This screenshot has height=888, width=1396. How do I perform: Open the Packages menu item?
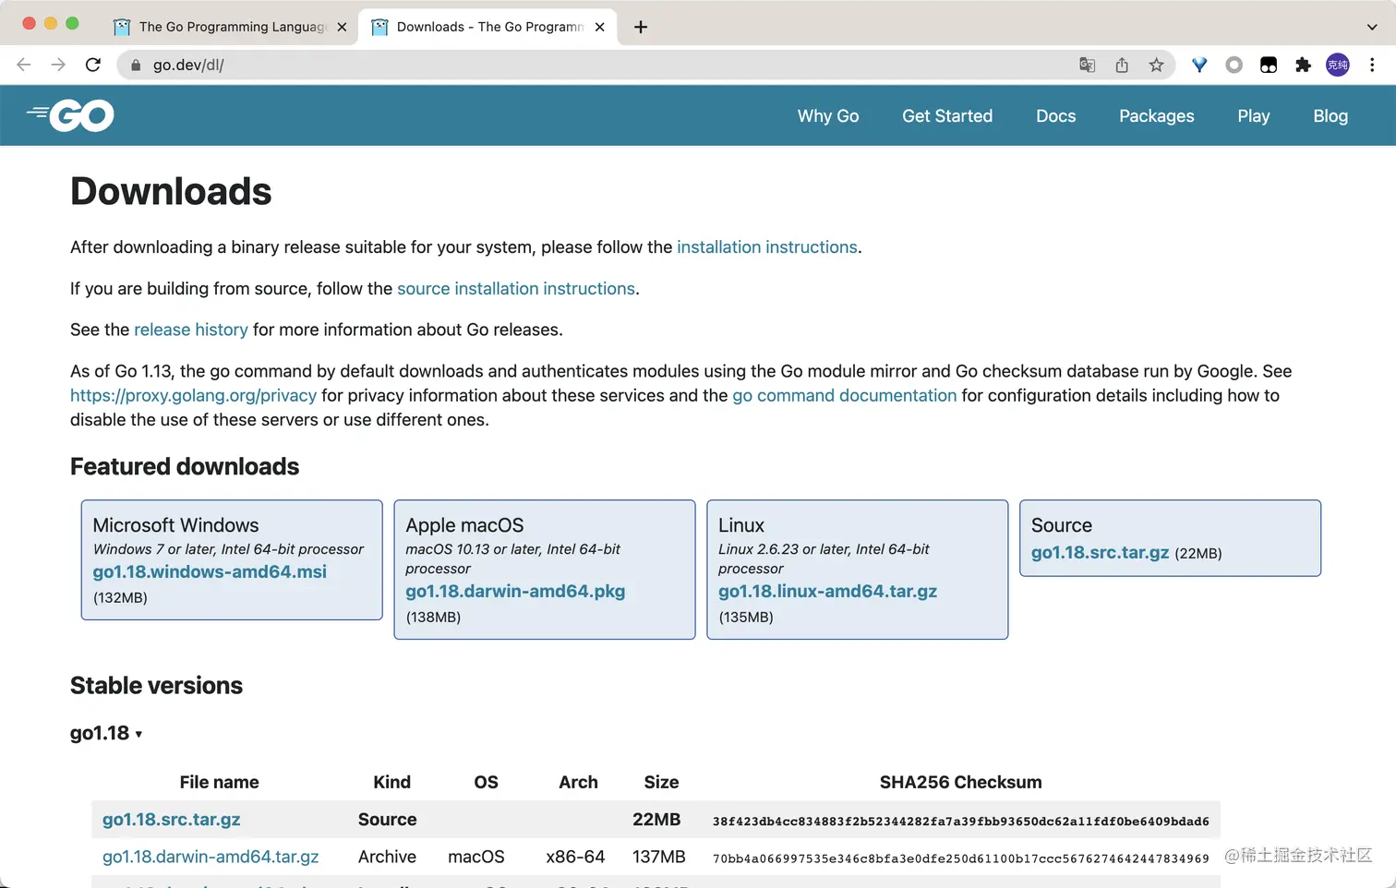coord(1157,115)
